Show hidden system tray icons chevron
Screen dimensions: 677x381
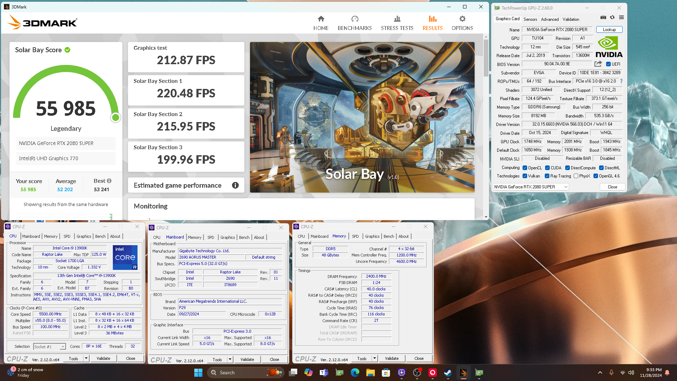(x=600, y=373)
